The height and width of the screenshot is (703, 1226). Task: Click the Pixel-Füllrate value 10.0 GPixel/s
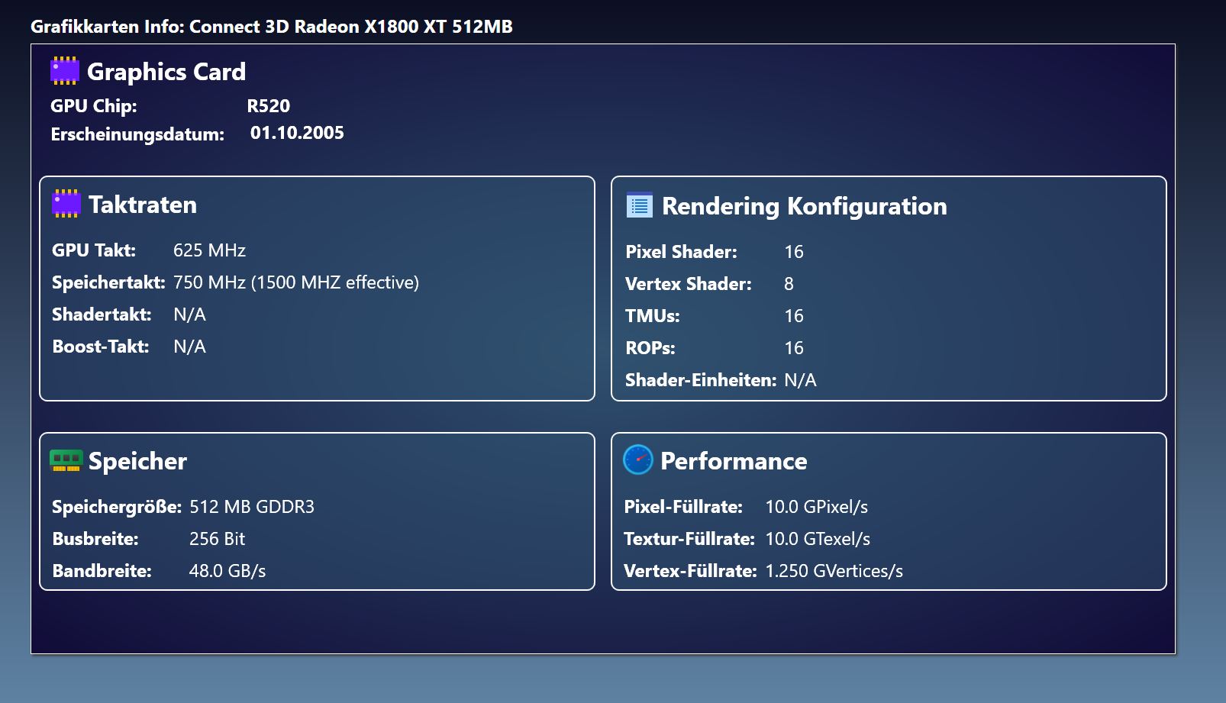tap(817, 507)
